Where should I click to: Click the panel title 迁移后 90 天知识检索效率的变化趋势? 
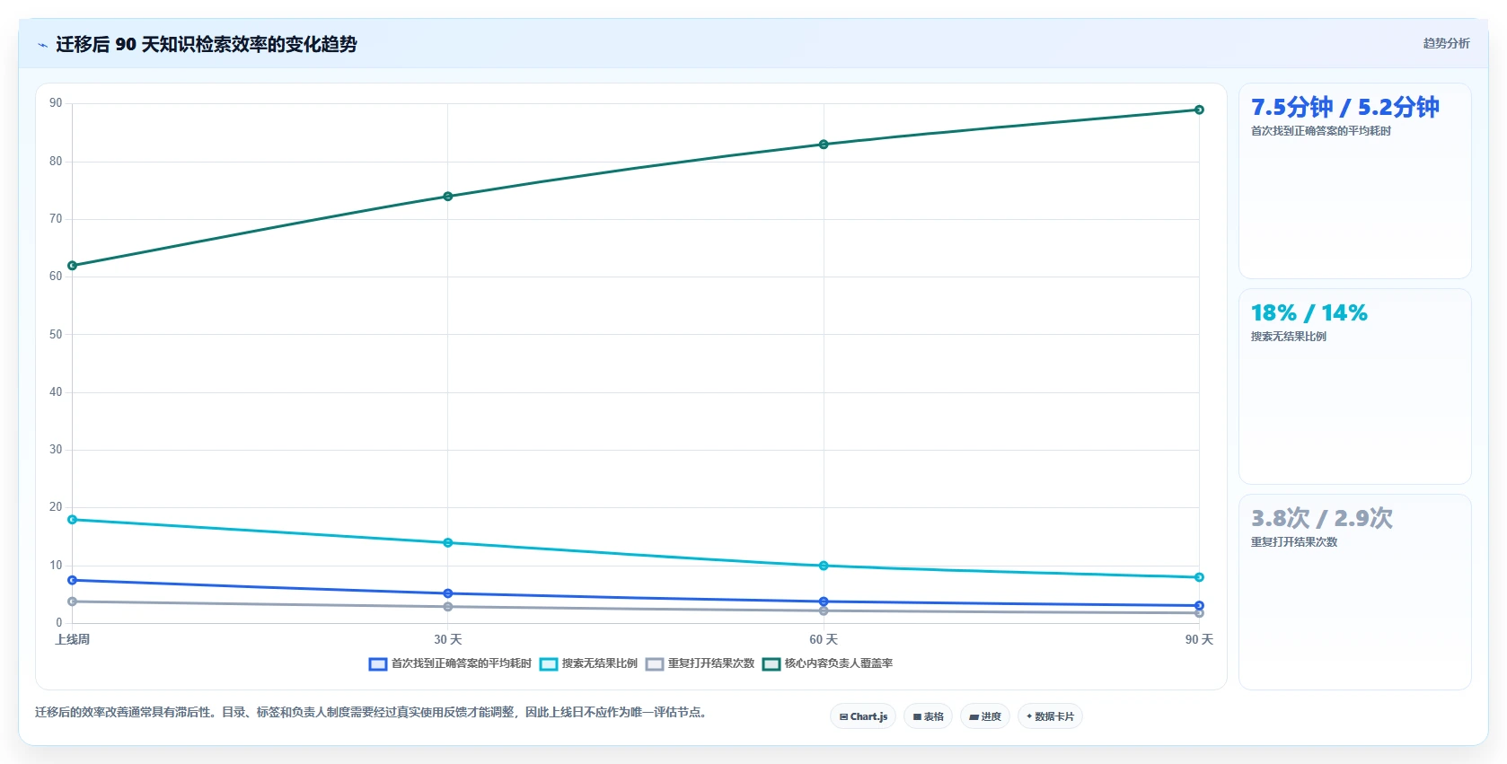coord(207,44)
